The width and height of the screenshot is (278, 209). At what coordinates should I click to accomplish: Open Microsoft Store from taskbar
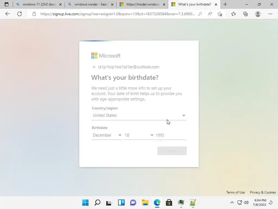[169, 202]
